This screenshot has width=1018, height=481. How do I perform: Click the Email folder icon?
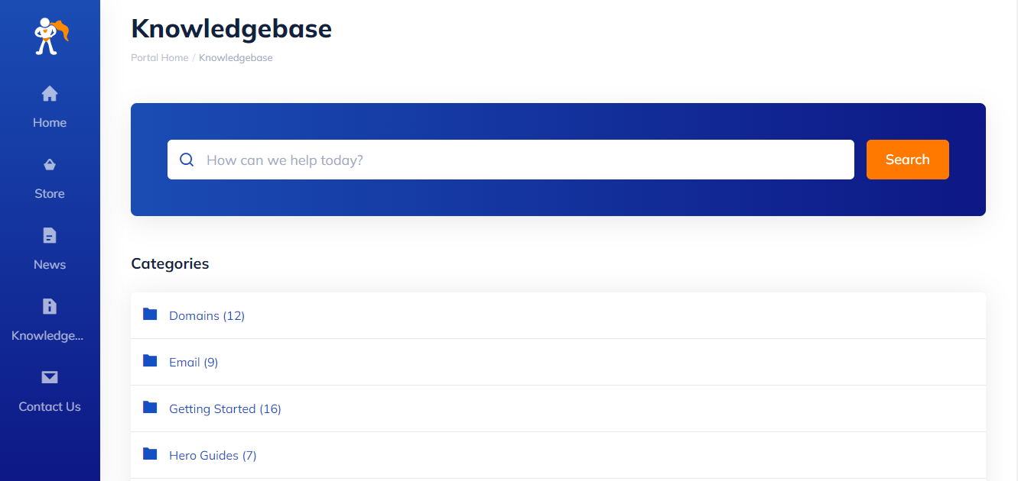point(150,361)
